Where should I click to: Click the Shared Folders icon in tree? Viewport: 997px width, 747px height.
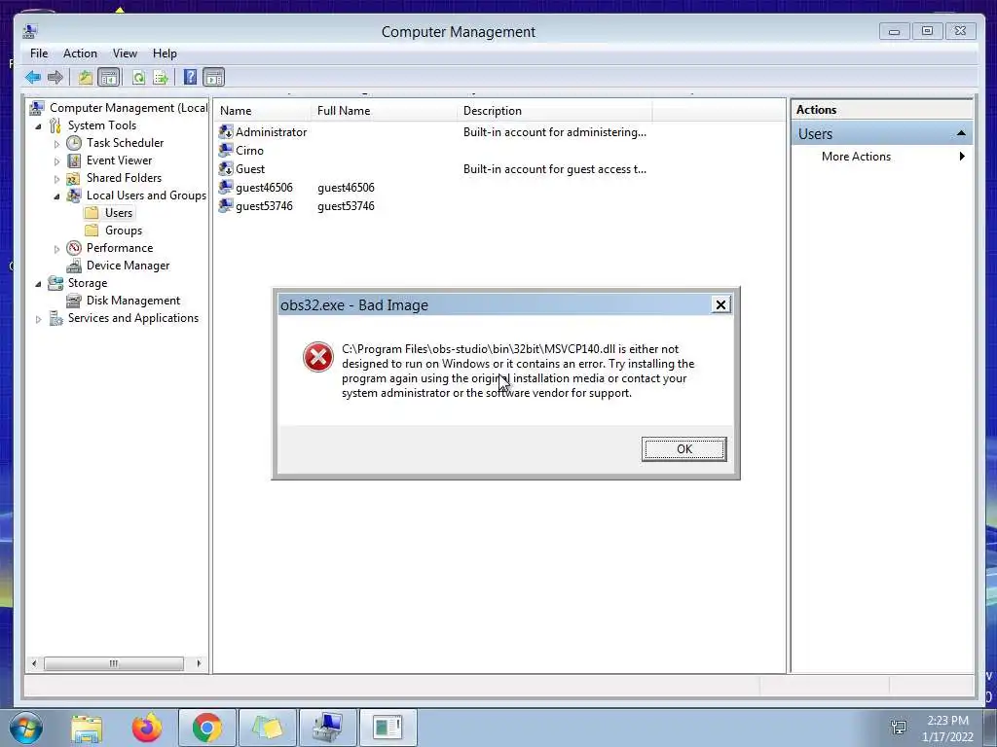(74, 178)
